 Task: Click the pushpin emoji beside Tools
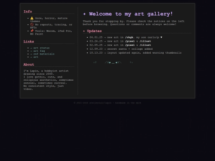click(32, 31)
